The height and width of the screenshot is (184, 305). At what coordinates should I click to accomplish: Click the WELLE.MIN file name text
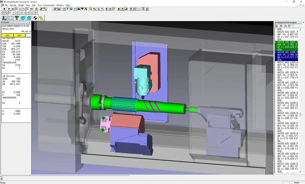click(8, 29)
